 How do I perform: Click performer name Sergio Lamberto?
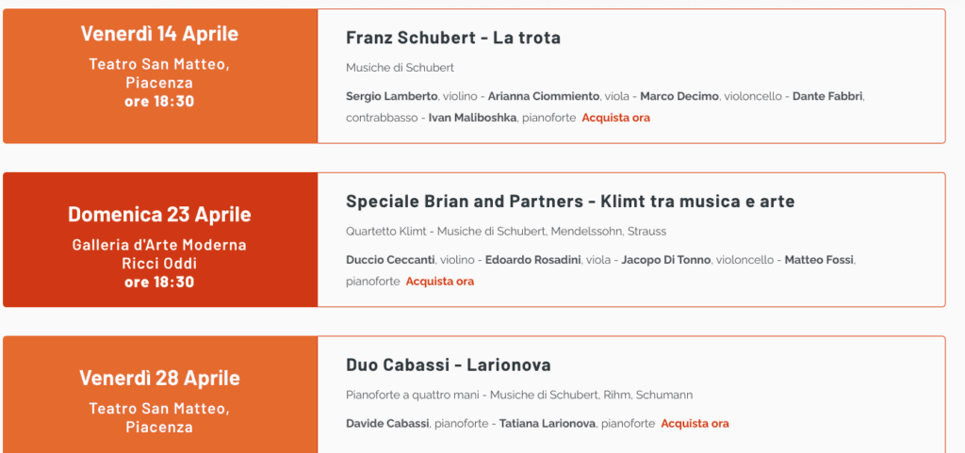coord(391,96)
